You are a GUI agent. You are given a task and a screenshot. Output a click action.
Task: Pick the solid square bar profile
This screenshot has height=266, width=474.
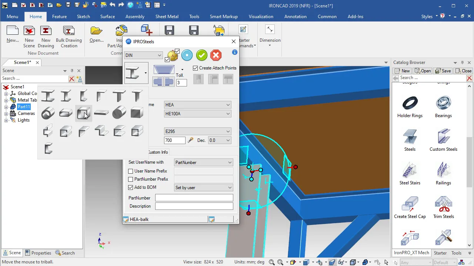(x=137, y=113)
